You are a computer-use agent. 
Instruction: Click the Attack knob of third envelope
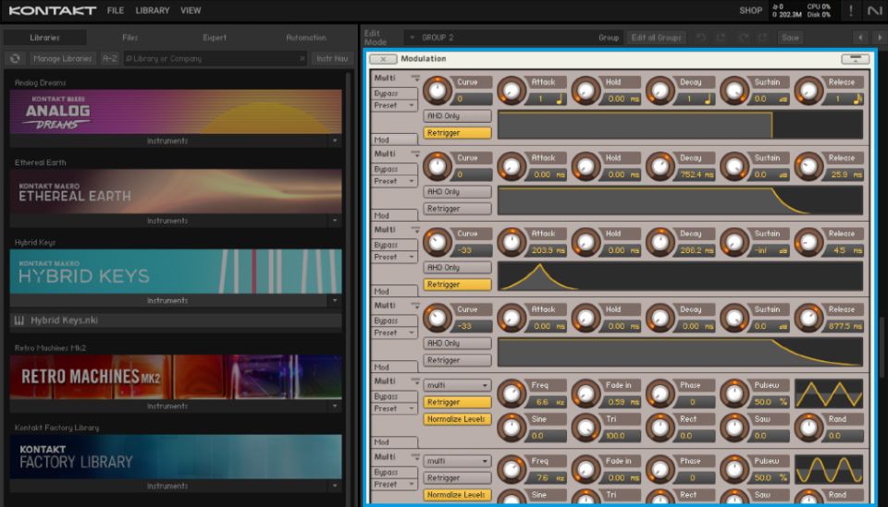coord(512,242)
